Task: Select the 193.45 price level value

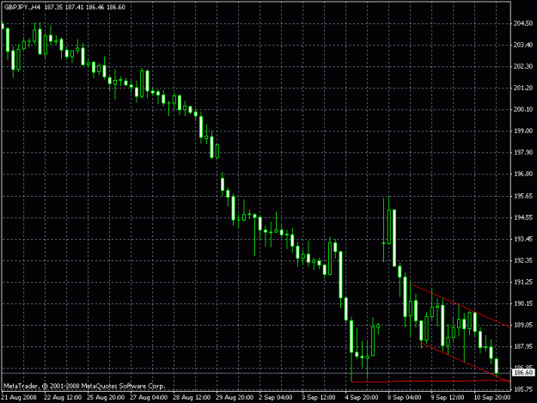Action: click(x=523, y=240)
